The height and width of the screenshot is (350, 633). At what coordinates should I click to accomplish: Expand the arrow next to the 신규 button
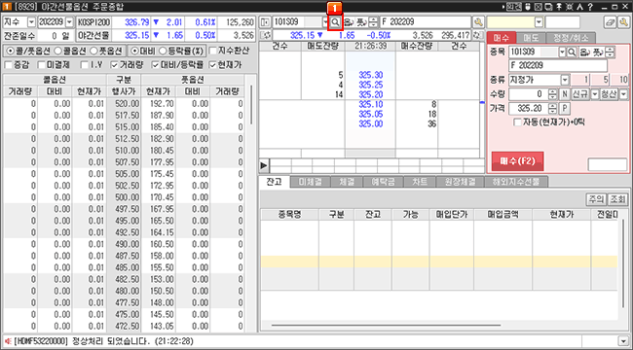pyautogui.click(x=594, y=94)
